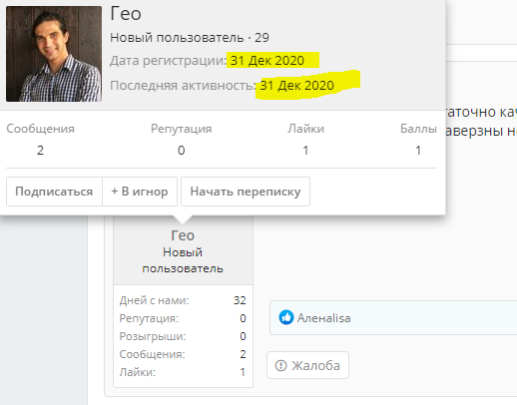Screen dimensions: 517x405
Task: Click Репутация stat label in popup
Action: tap(182, 129)
